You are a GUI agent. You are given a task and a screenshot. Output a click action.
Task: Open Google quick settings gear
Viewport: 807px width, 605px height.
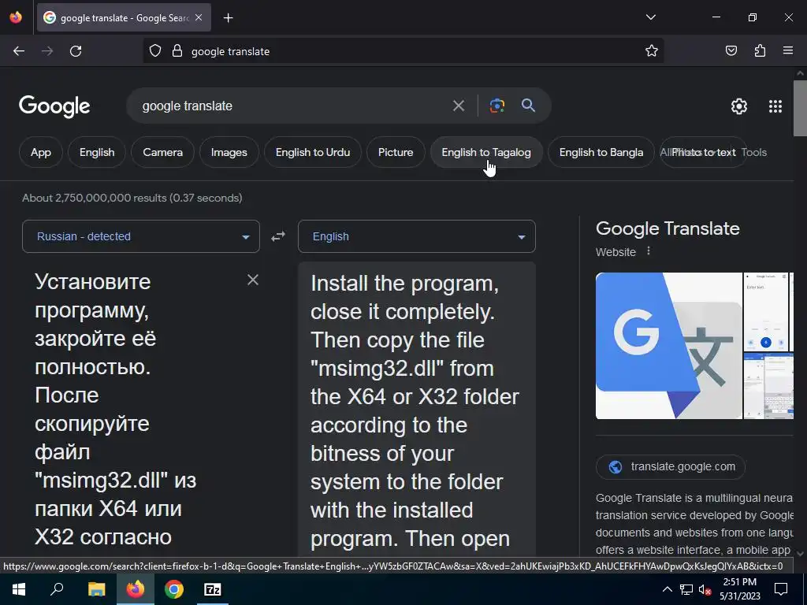click(739, 106)
